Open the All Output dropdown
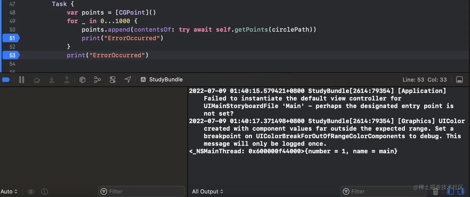Image resolution: width=470 pixels, height=197 pixels. [208, 191]
